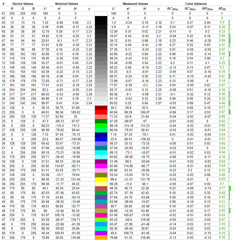
Task: Click the cyan swatch in row 32
Action: coord(101,152)
